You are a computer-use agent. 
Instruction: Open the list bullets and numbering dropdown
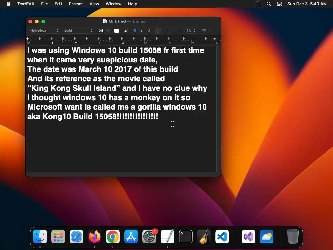(206, 31)
